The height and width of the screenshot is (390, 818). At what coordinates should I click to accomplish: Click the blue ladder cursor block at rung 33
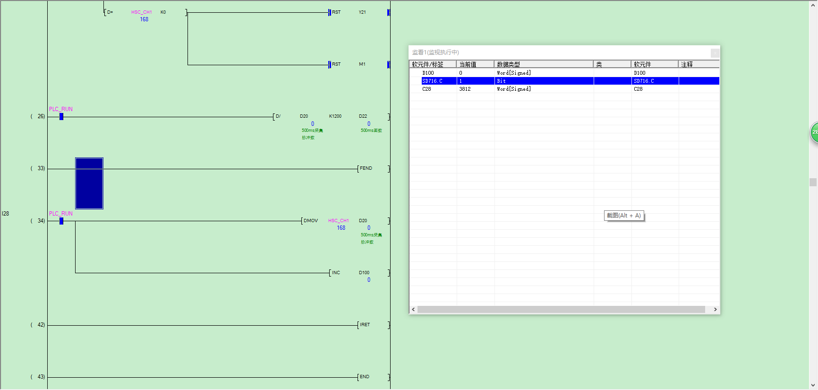click(89, 183)
